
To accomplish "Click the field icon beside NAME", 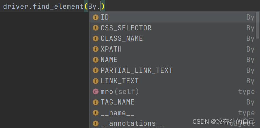I will point(96,60).
